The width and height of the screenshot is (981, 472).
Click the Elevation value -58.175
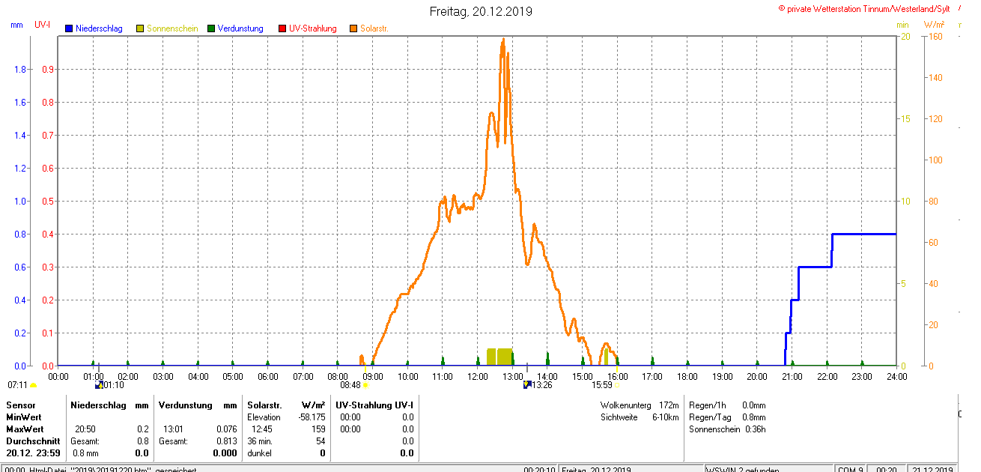click(x=311, y=417)
